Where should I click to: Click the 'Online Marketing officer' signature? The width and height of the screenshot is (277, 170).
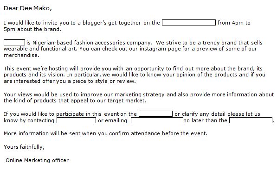37,160
